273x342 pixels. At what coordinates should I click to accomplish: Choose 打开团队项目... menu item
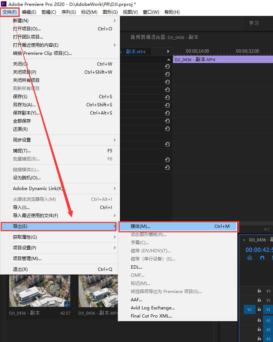[x=60, y=37]
